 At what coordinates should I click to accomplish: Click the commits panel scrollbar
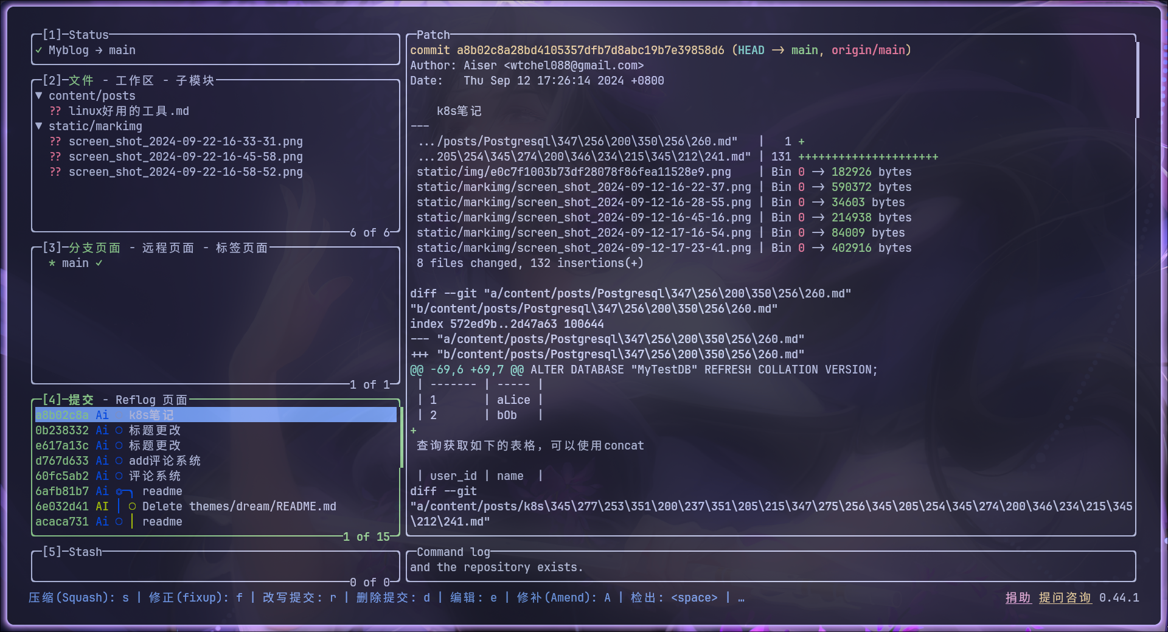pyautogui.click(x=401, y=437)
